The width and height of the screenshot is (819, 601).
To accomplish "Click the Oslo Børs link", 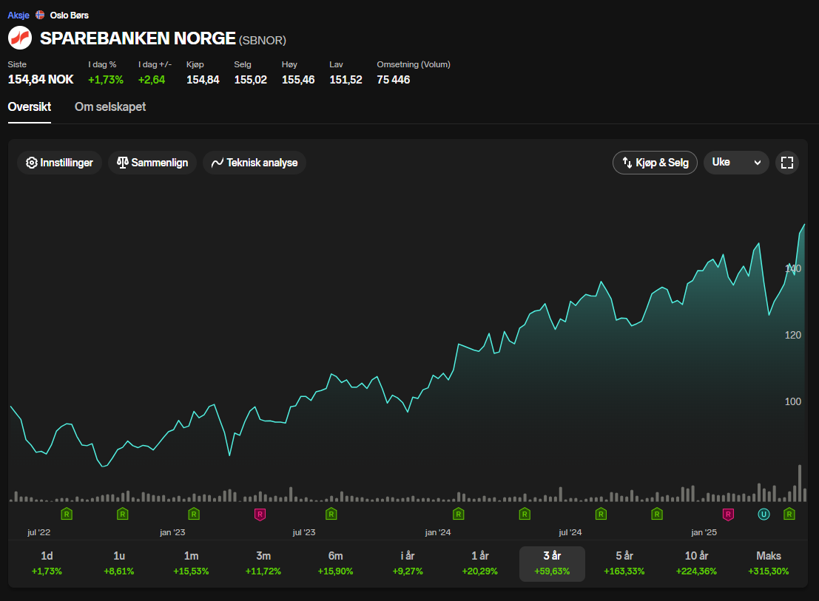I will tap(69, 15).
